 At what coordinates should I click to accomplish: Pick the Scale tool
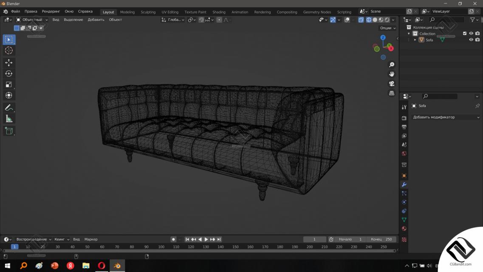click(x=8, y=85)
